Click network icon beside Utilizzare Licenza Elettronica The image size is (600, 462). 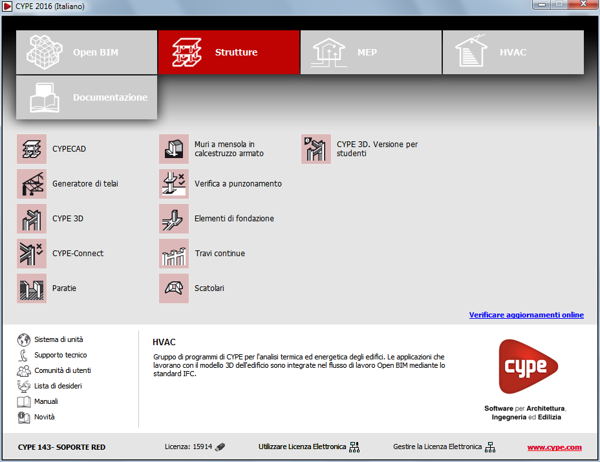(354, 447)
